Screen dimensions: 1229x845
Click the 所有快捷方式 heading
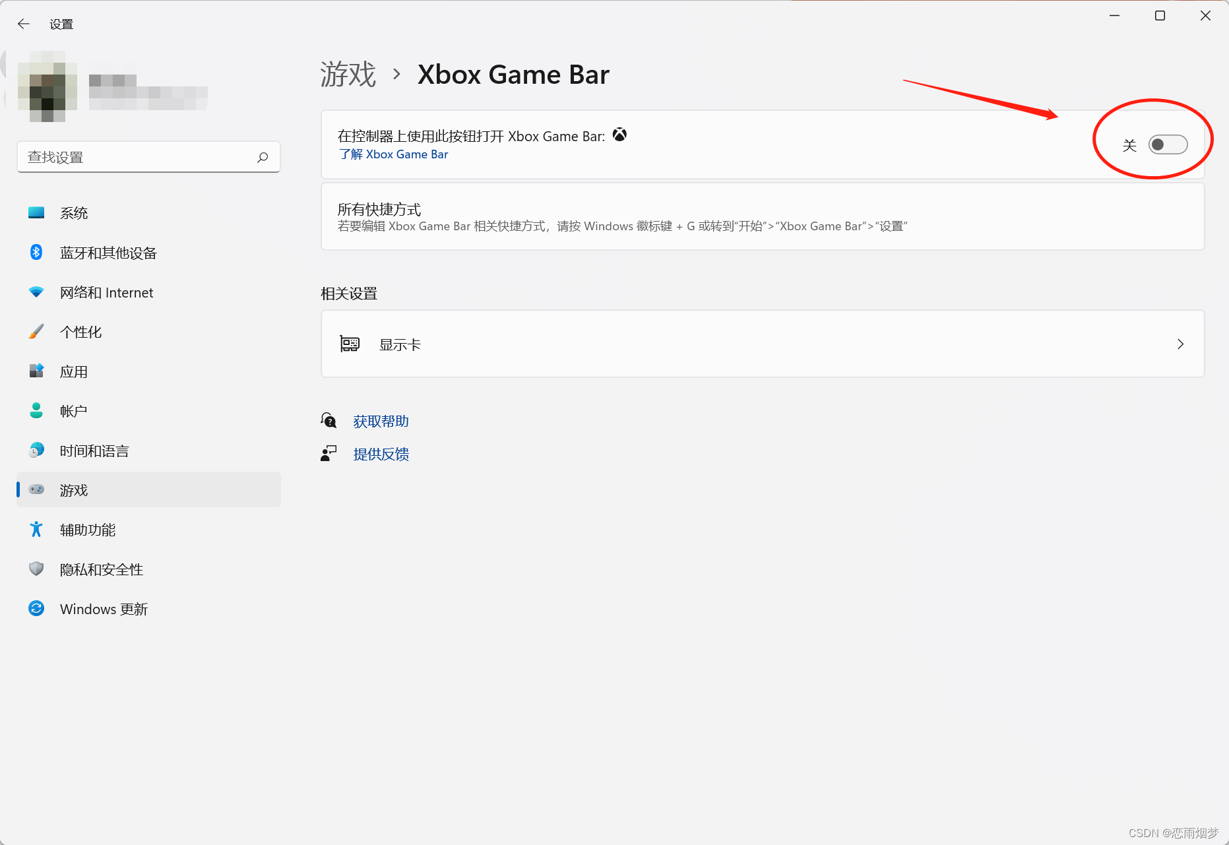[379, 209]
